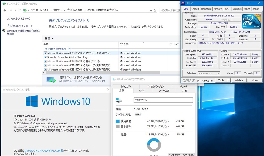Expand the address bar history dropdown
264x156 pixels.
click(x=151, y=10)
